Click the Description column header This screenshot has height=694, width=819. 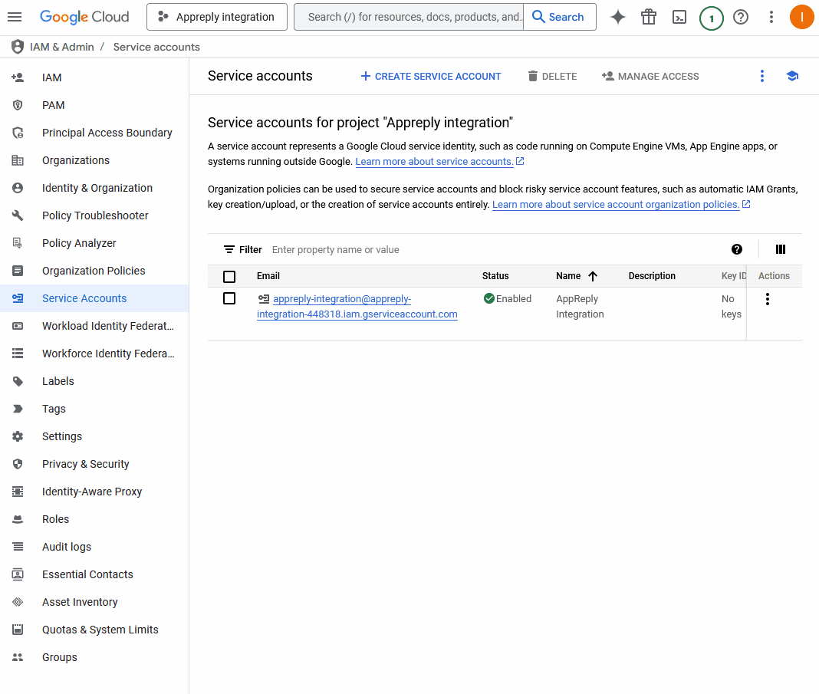652,276
